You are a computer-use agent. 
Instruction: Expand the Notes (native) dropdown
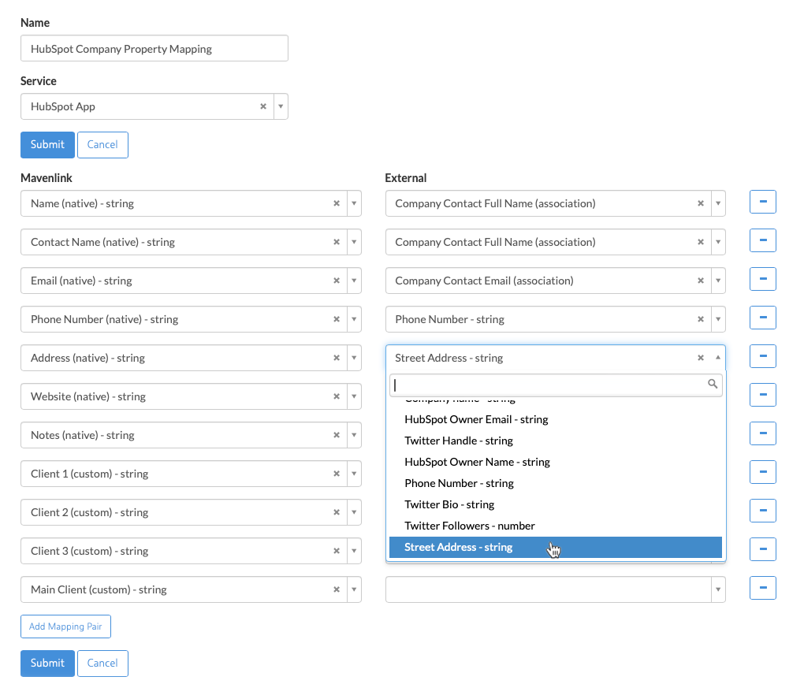click(x=354, y=435)
